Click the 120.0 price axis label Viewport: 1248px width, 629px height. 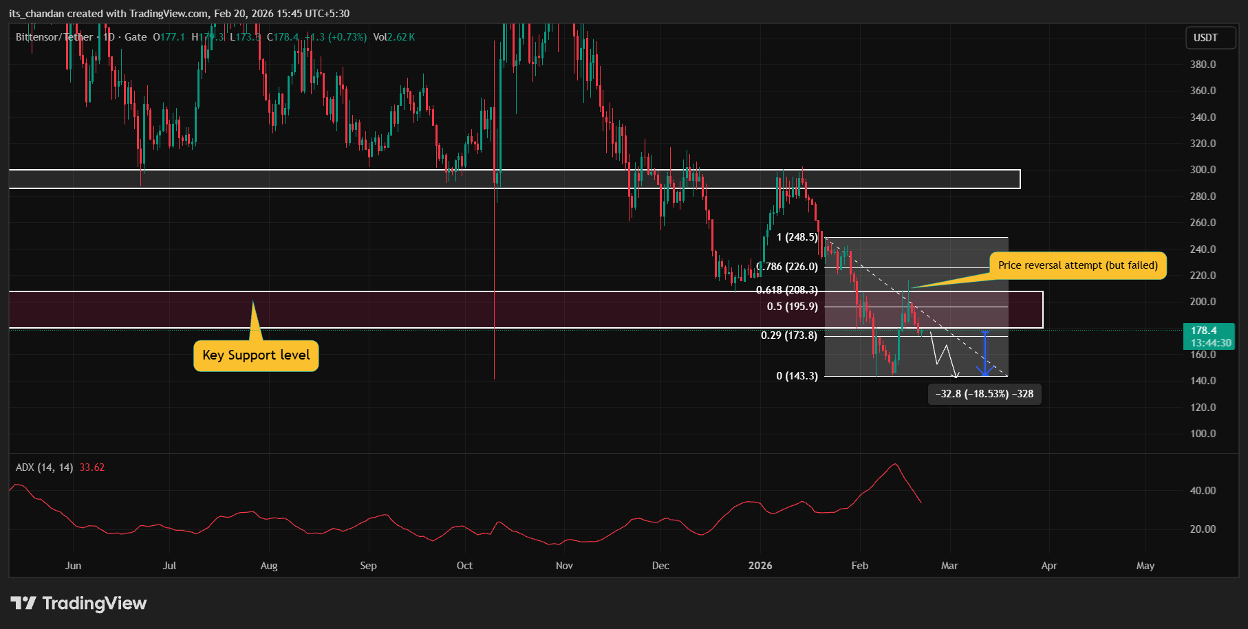(x=1203, y=408)
